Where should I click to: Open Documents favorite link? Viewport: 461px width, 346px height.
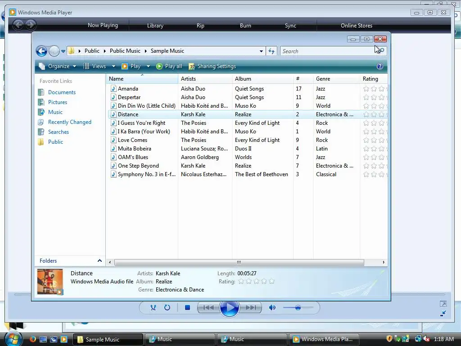click(x=62, y=92)
